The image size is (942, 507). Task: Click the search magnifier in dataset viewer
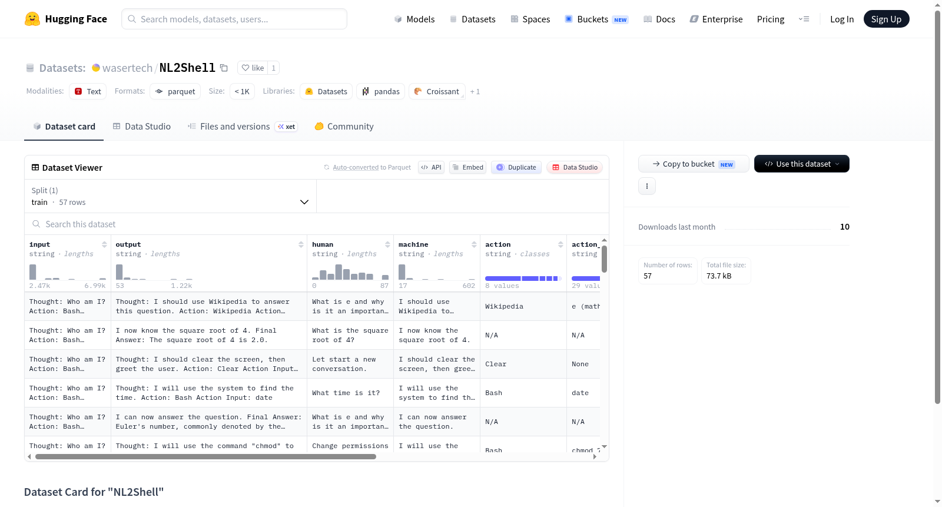(37, 224)
